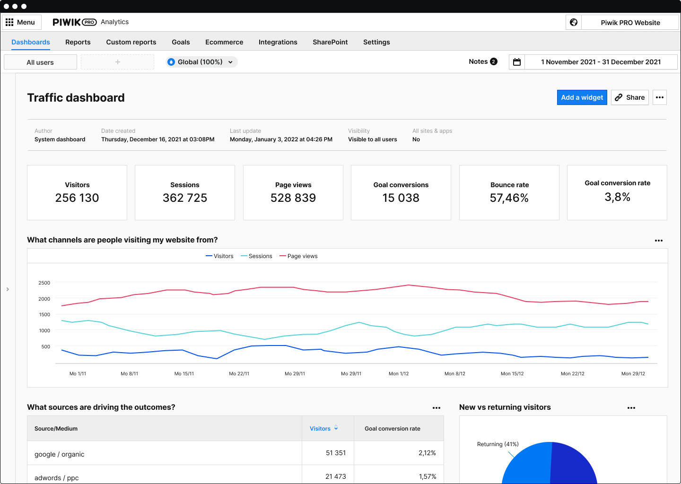The image size is (681, 484).
Task: Hide the Sessions series via legend
Action: coord(256,256)
